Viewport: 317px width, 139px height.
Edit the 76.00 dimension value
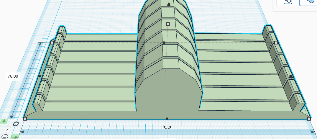click(x=13, y=76)
